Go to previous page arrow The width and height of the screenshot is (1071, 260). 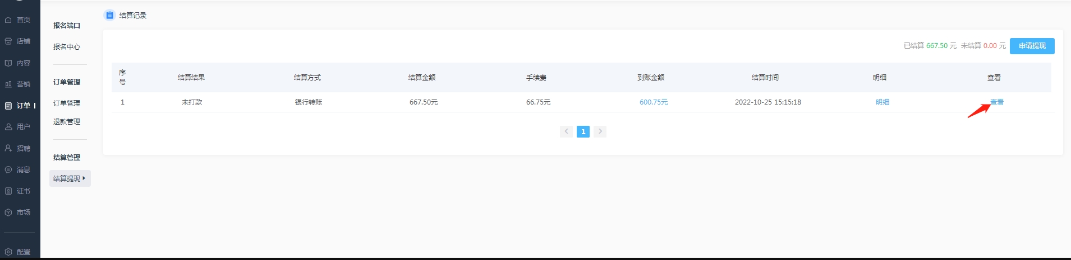click(566, 131)
